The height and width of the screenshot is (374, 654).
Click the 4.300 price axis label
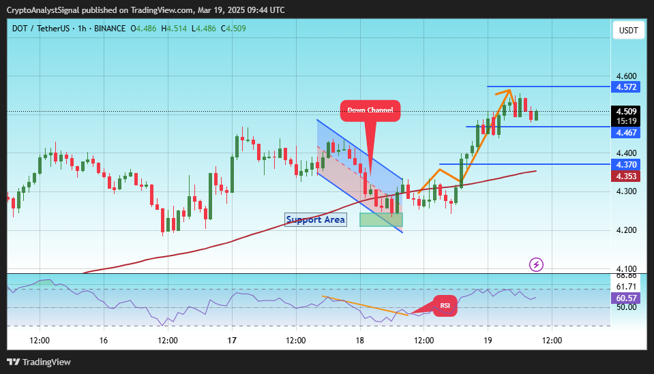coord(627,191)
